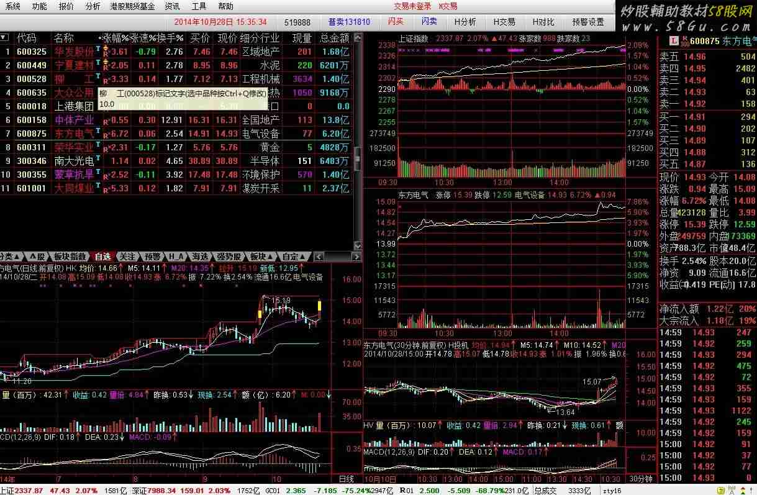
Task: Select the 大同煤业 row name
Action: tap(74, 188)
